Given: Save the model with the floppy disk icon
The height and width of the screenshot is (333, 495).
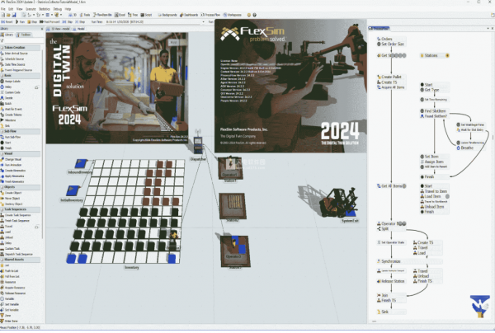Looking at the screenshot, I should pyautogui.click(x=14, y=15).
